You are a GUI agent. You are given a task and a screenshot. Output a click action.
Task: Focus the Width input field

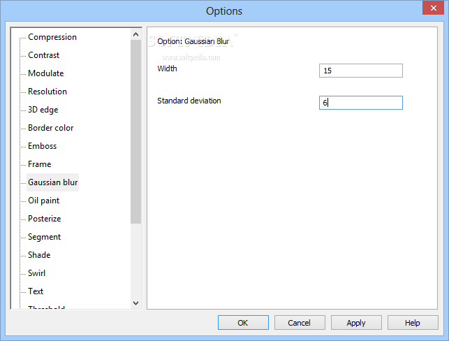coord(361,71)
